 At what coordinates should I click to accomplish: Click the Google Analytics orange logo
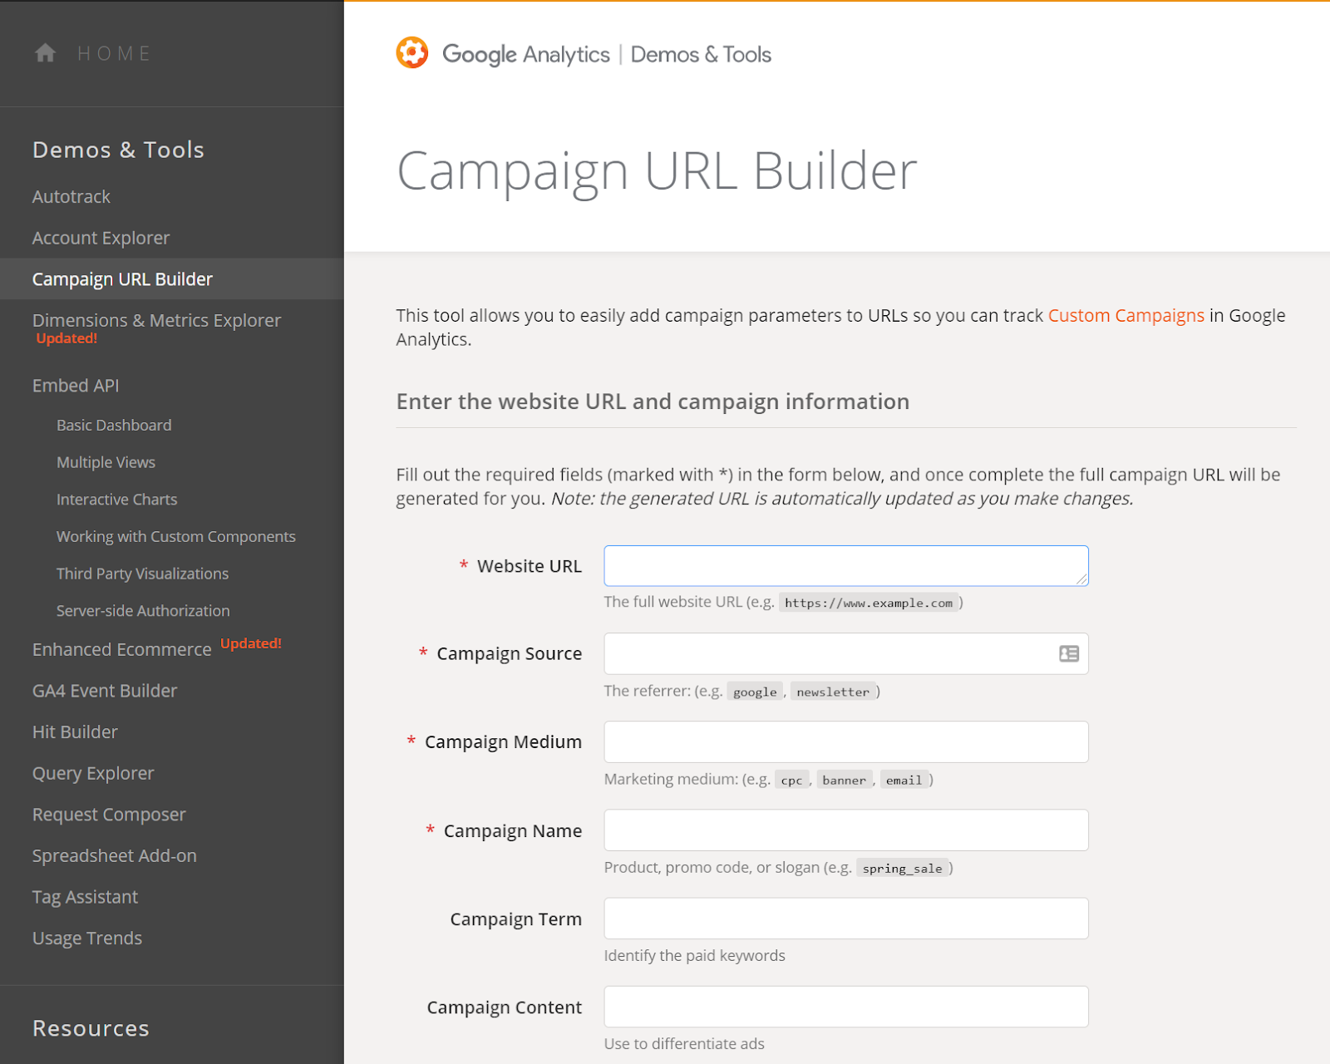point(412,52)
